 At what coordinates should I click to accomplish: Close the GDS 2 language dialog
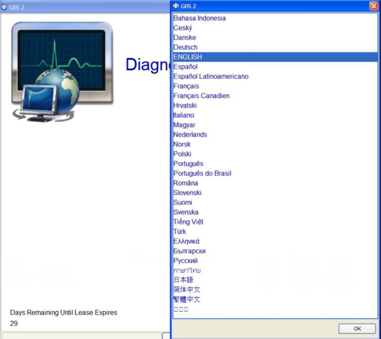pyautogui.click(x=373, y=6)
